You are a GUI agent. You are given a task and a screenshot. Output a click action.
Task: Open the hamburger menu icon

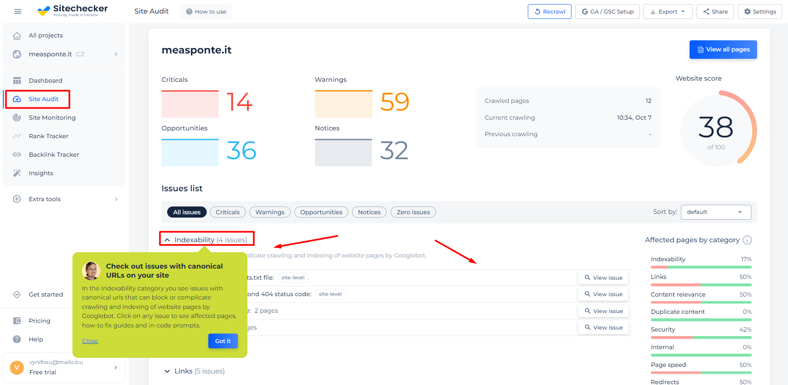[x=18, y=12]
